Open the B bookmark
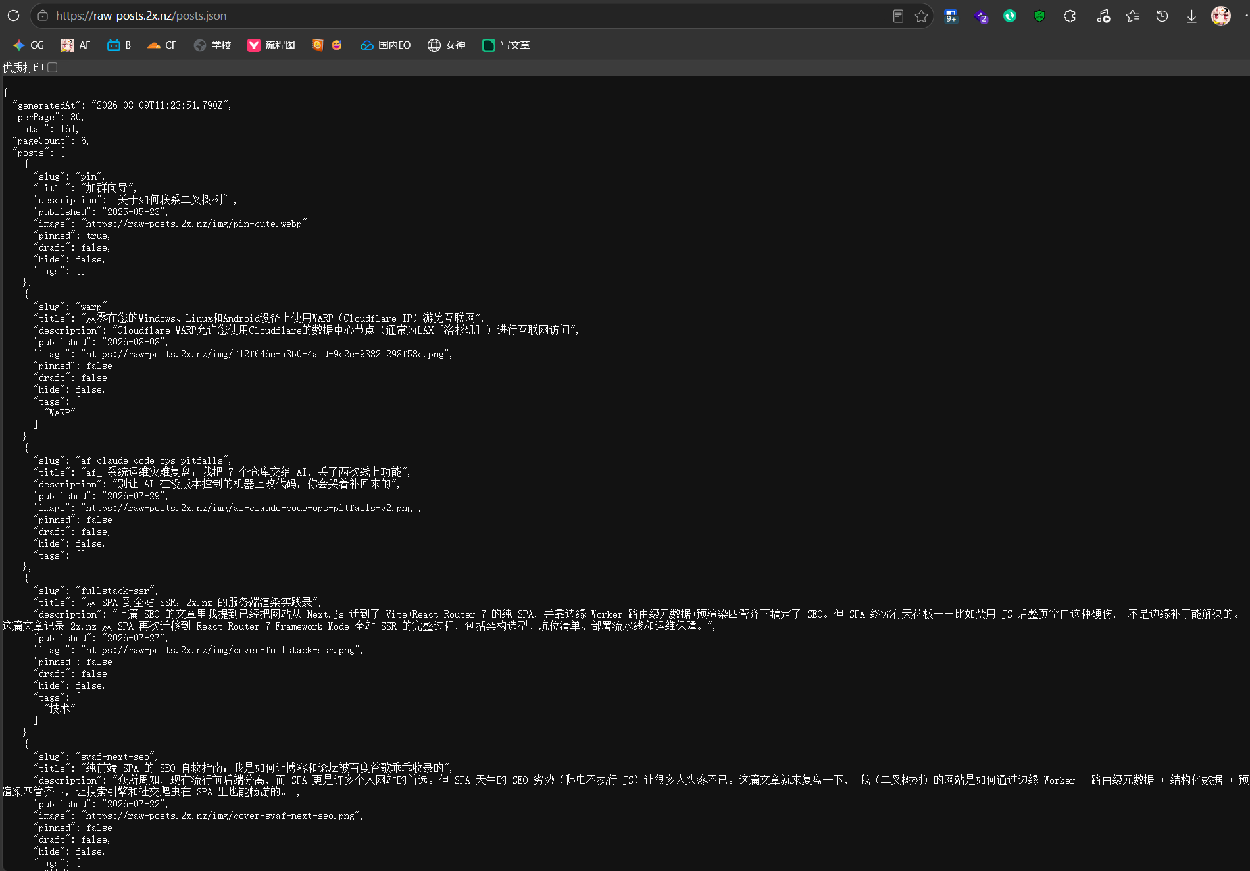The image size is (1250, 871). click(119, 45)
